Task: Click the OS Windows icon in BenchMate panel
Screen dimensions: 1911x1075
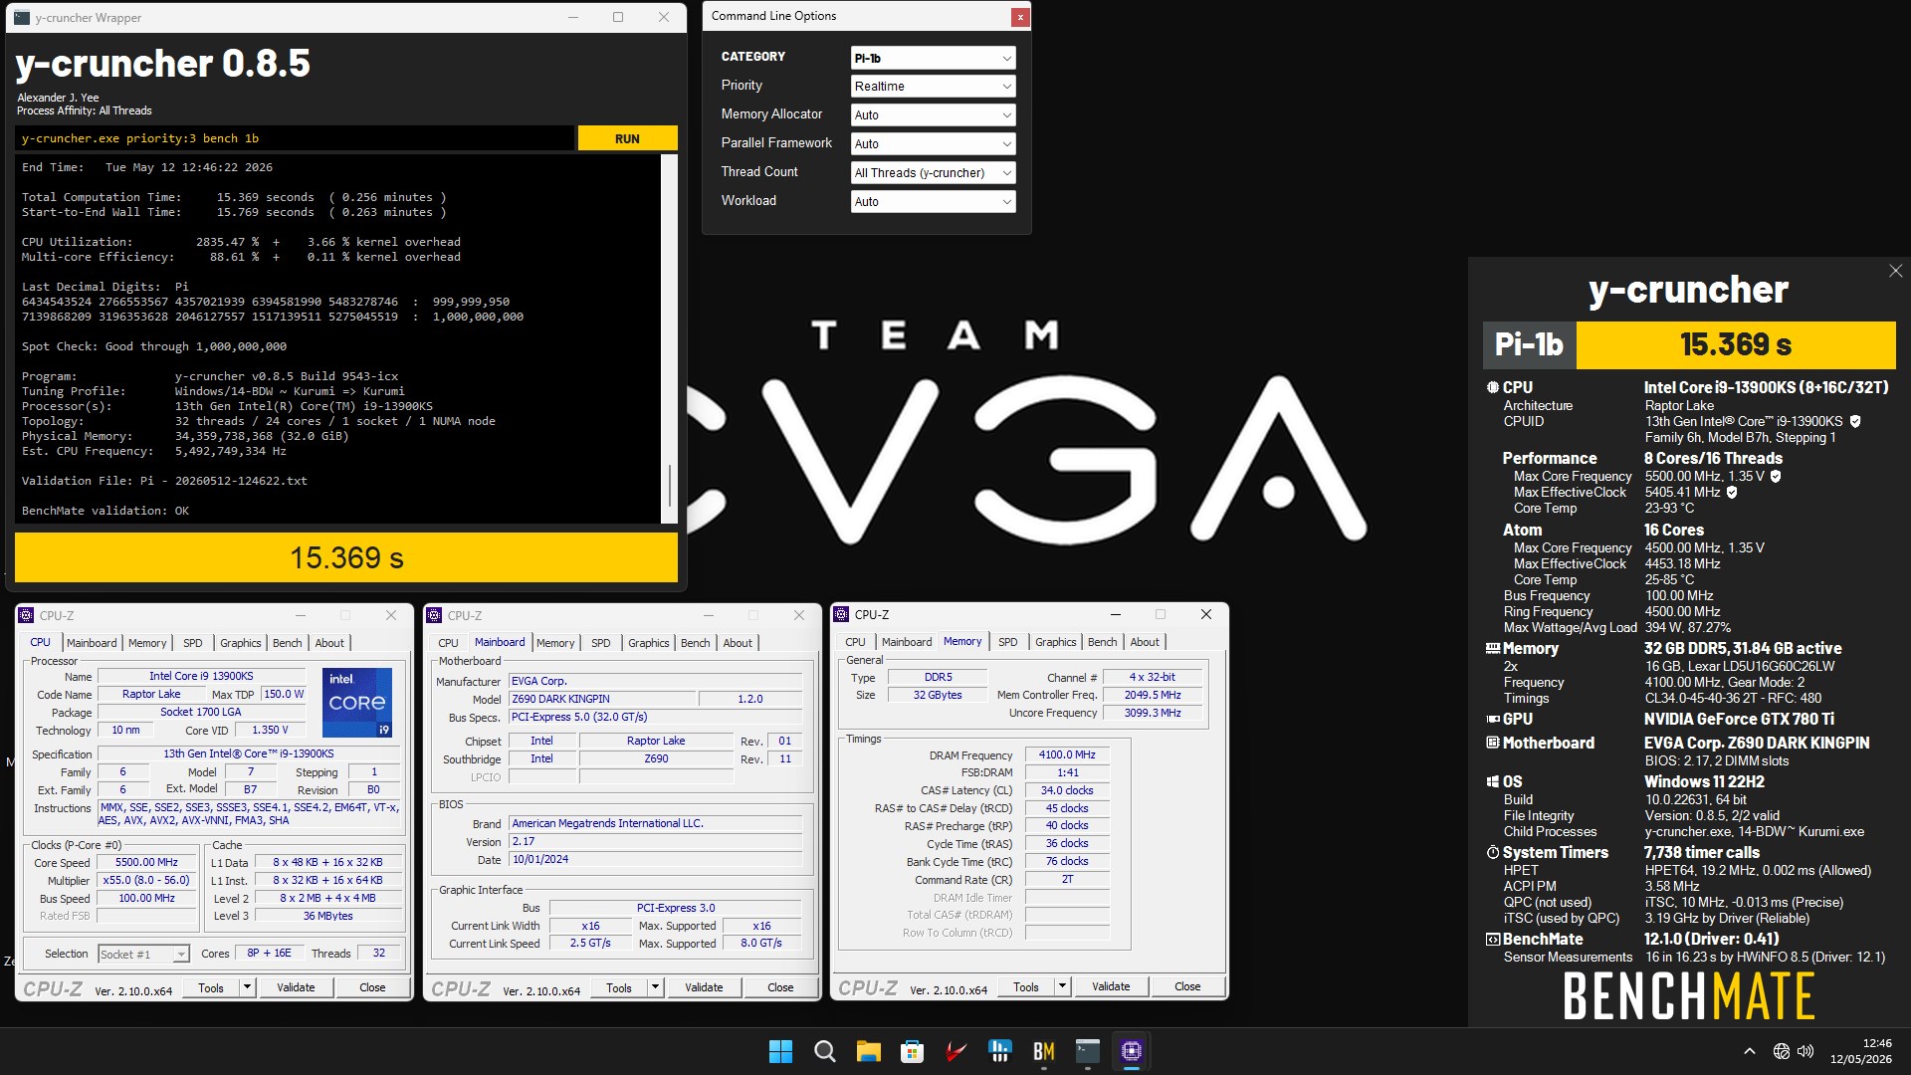Action: tap(1492, 781)
